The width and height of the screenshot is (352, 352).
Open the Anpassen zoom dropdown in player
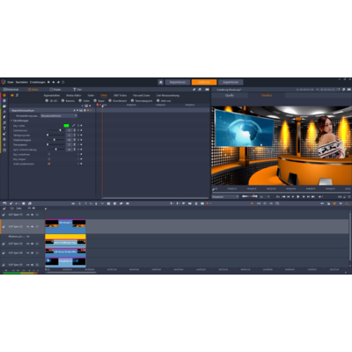(x=225, y=197)
